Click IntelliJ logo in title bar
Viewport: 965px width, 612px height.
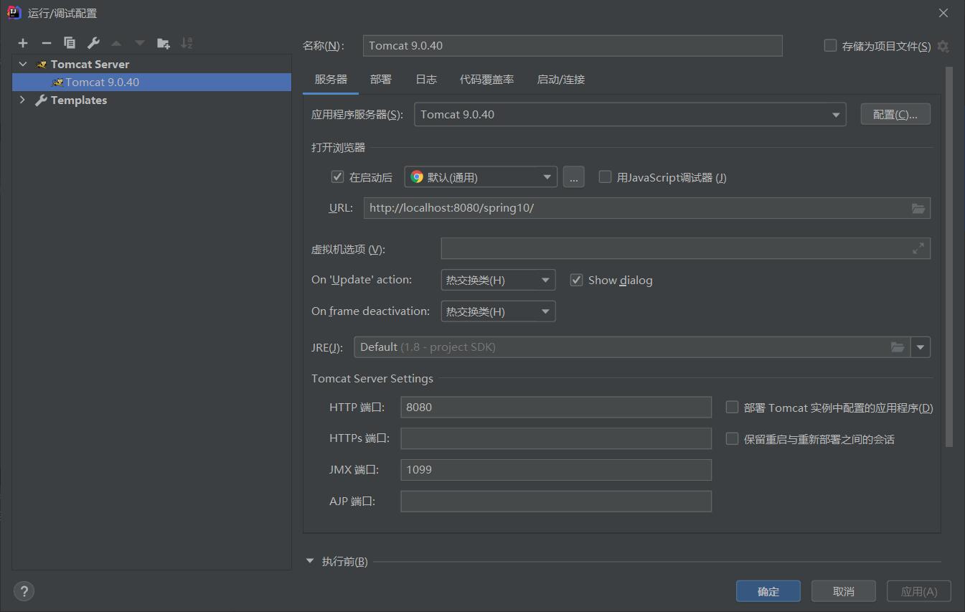[x=14, y=12]
